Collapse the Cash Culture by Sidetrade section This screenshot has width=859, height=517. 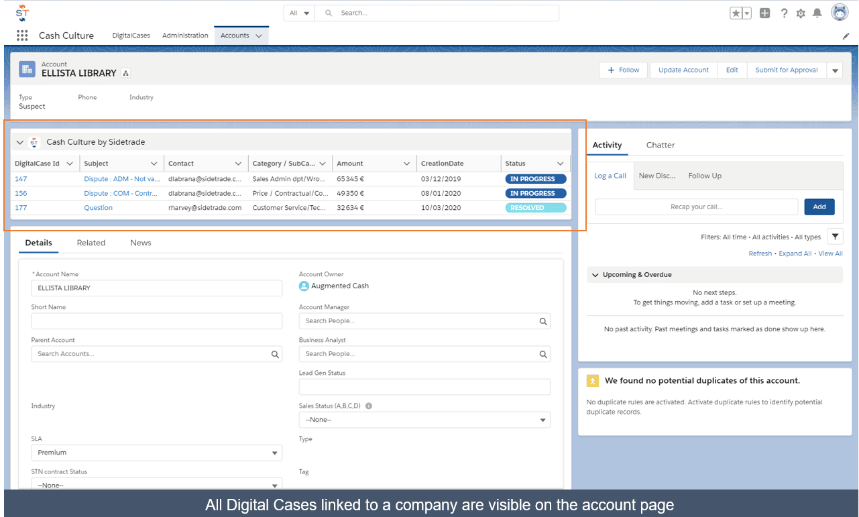[x=19, y=142]
